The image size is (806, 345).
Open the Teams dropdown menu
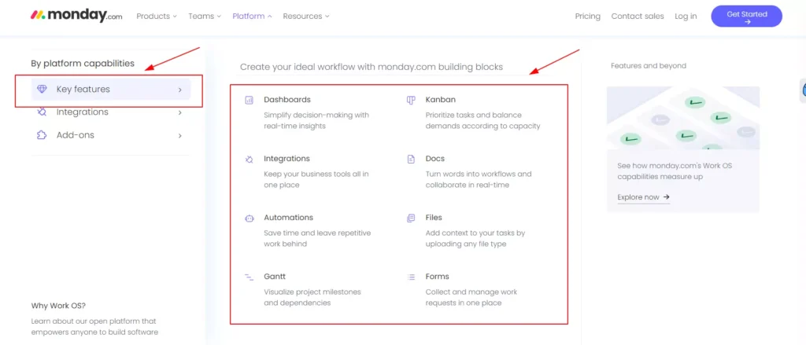point(205,16)
